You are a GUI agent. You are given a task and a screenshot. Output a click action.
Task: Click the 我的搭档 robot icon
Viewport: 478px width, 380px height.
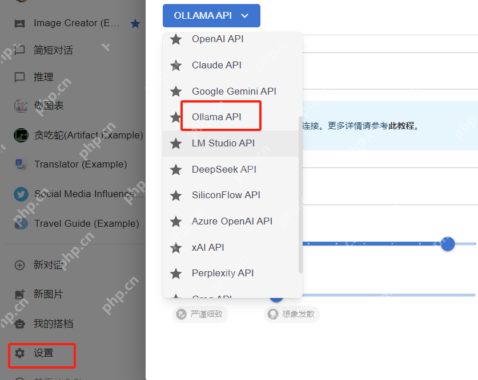pyautogui.click(x=19, y=324)
